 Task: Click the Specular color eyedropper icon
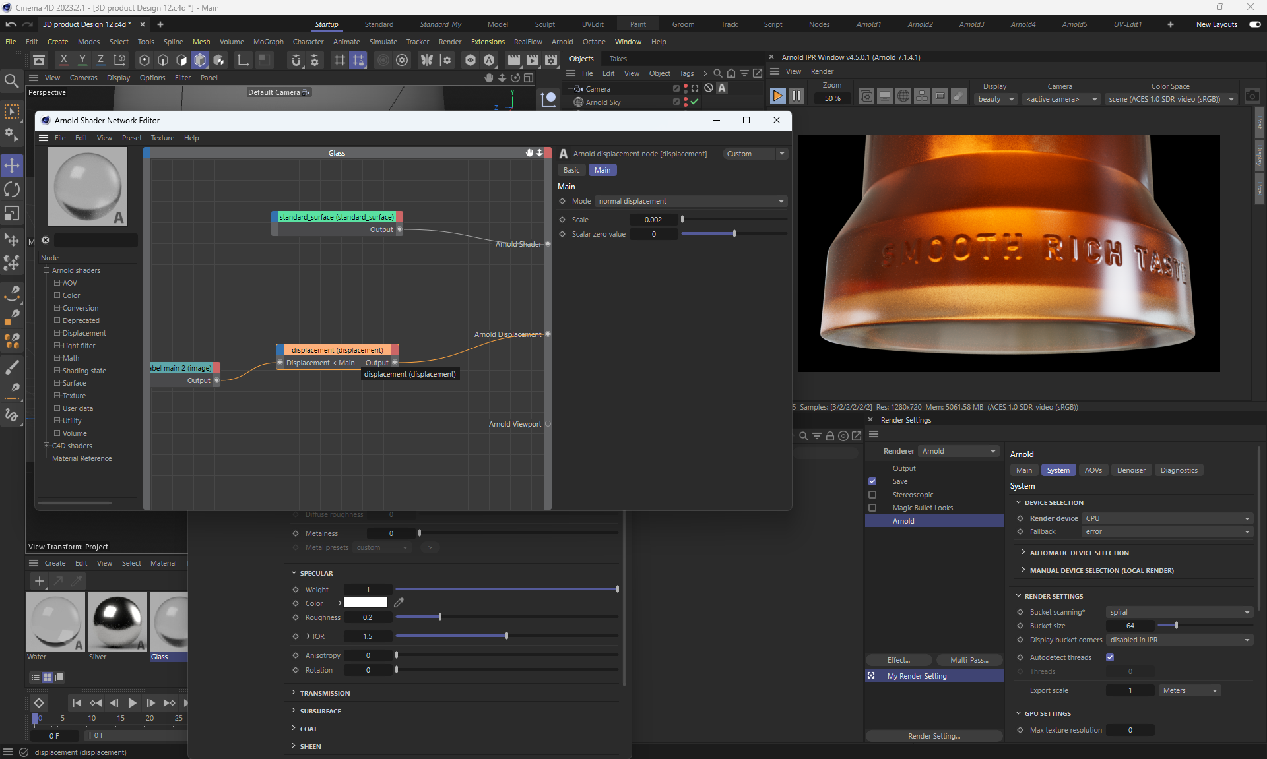pos(399,603)
